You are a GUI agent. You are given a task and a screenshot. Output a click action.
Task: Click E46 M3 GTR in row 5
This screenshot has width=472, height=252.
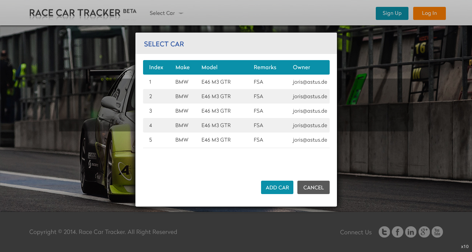[216, 140]
